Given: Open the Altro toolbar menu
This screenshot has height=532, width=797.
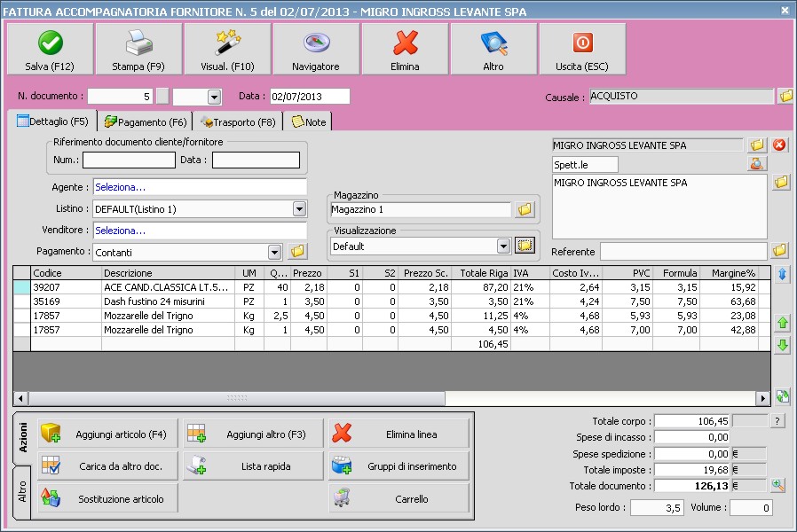Looking at the screenshot, I should [x=493, y=50].
